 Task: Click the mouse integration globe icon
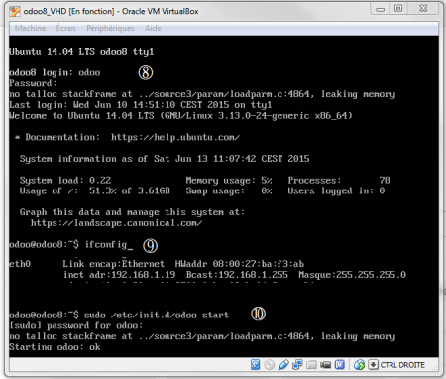coord(359,365)
